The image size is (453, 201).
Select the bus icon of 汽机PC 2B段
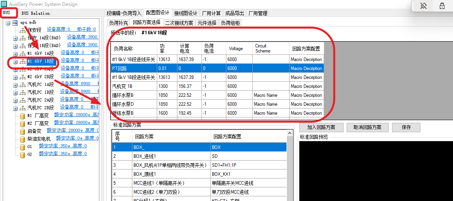[x=23, y=108]
